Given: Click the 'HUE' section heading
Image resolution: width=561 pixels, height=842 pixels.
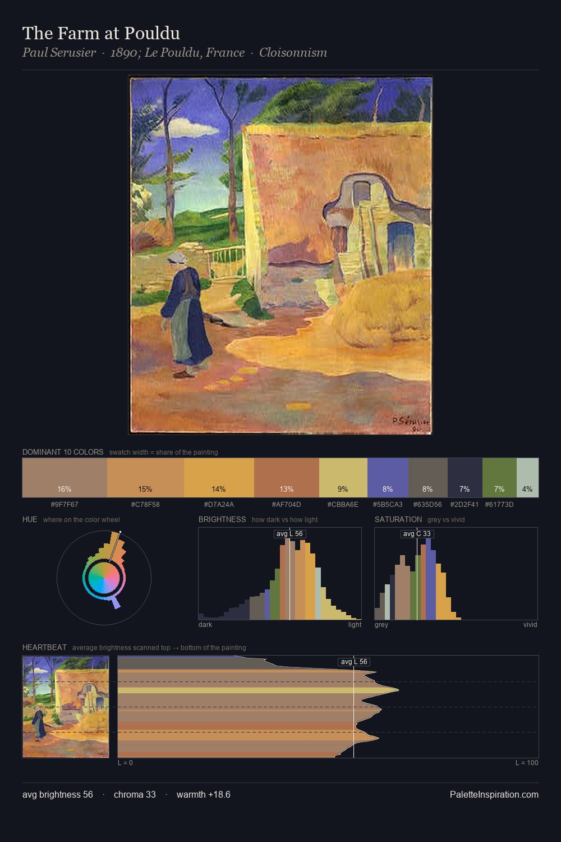Looking at the screenshot, I should click(x=30, y=520).
